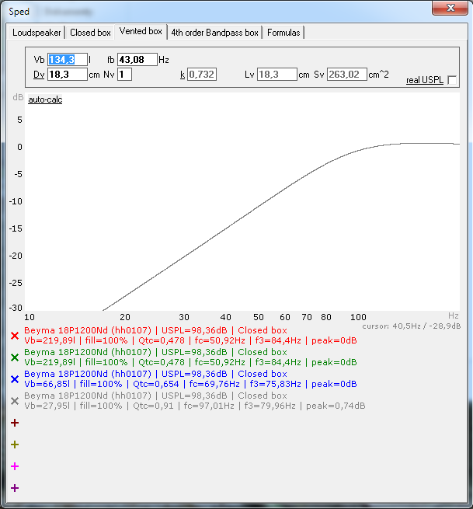The width and height of the screenshot is (473, 509).
Task: Select blue entry with Vb=66,85l
Action: click(190, 384)
